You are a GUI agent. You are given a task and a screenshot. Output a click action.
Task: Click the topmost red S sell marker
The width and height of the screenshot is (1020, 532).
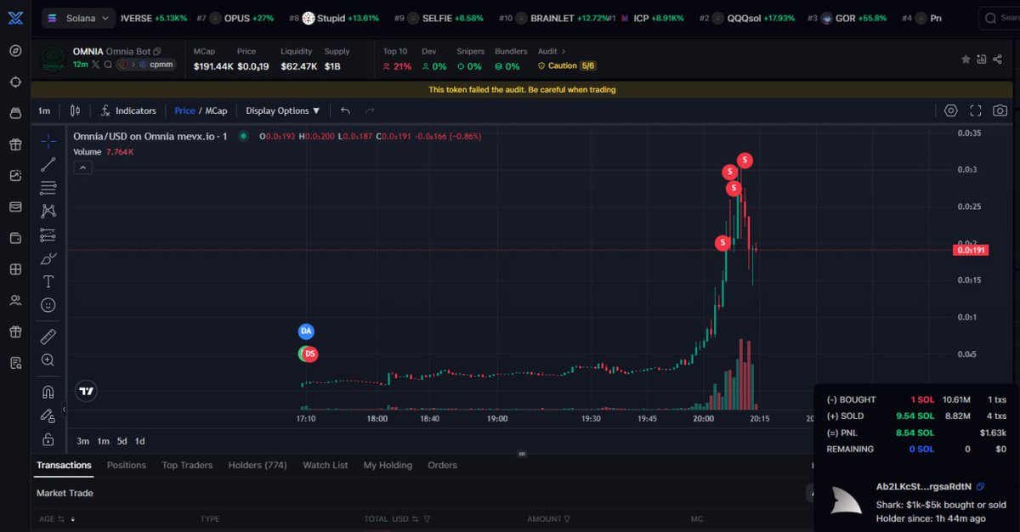(745, 160)
